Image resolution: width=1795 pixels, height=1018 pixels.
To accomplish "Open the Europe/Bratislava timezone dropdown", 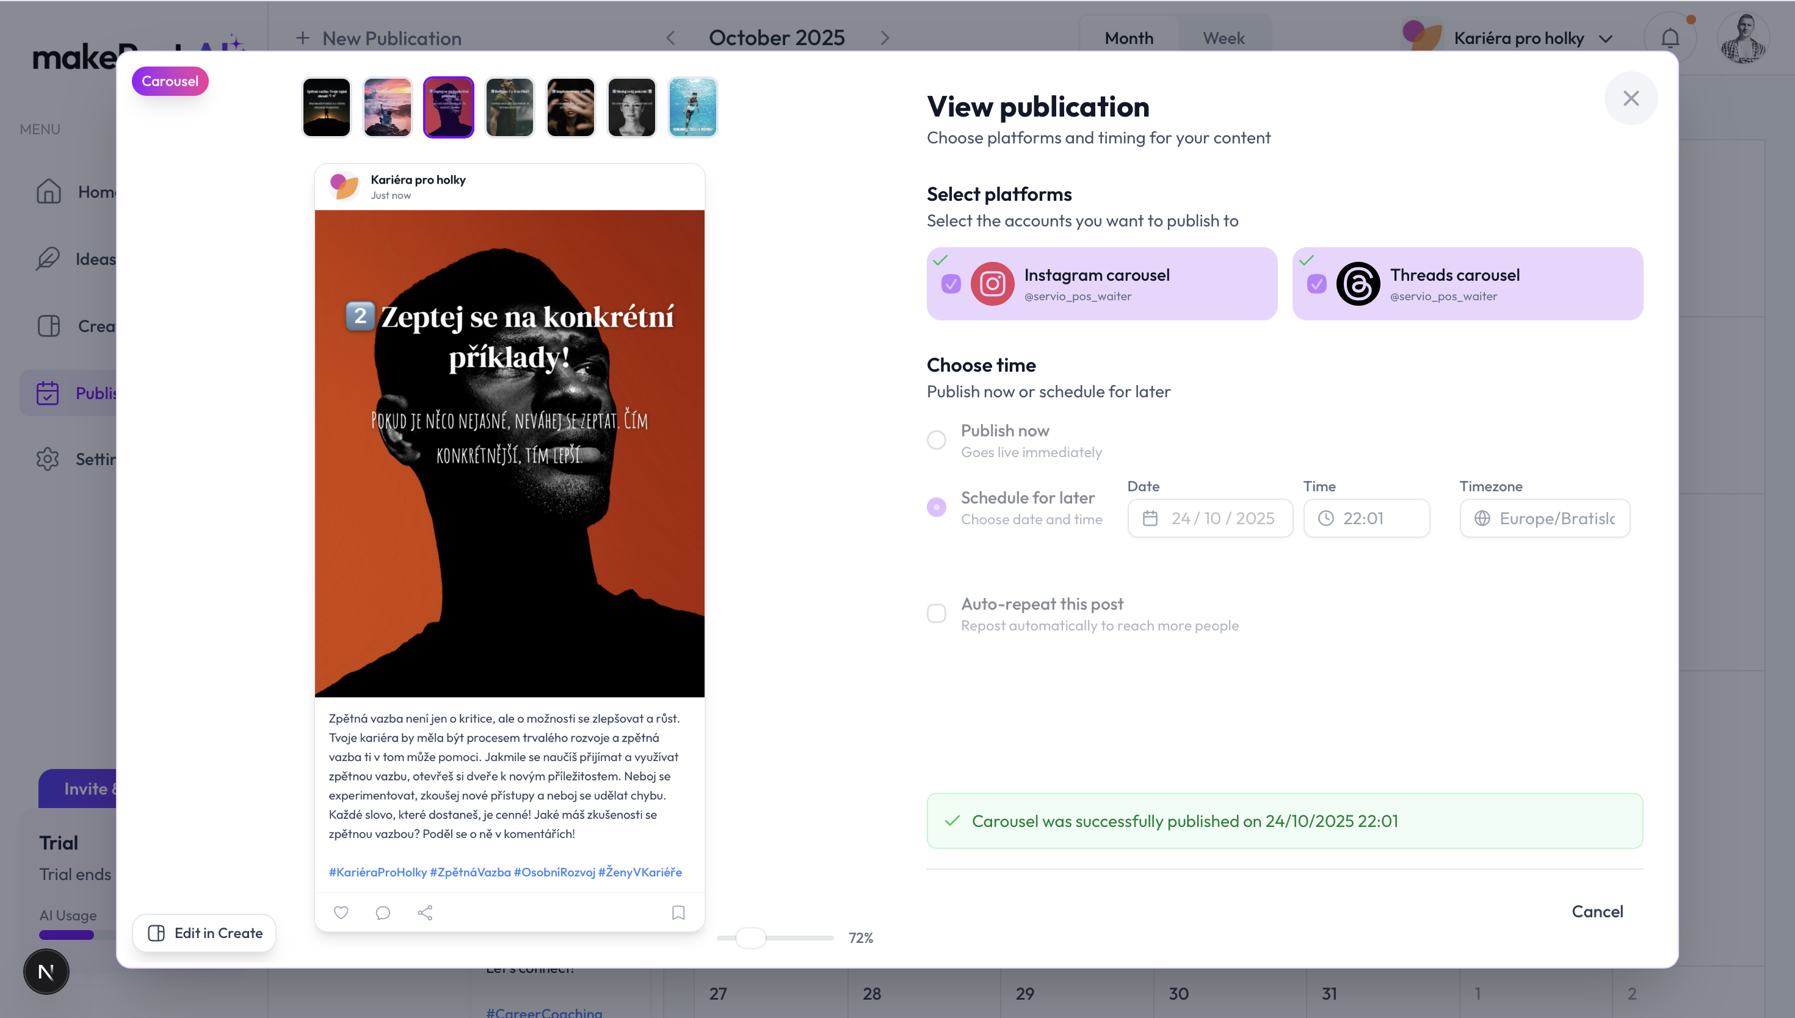I will click(1545, 518).
